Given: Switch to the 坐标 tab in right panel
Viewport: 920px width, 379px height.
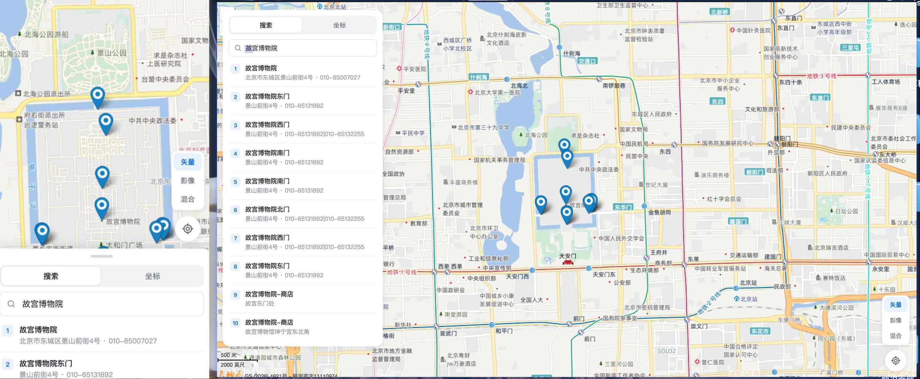Looking at the screenshot, I should pos(339,25).
